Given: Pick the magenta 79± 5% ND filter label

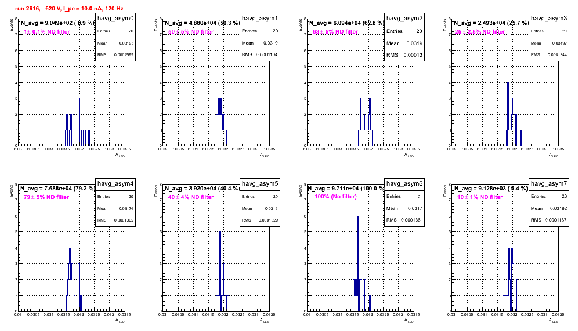Looking at the screenshot, I should click(46, 197).
